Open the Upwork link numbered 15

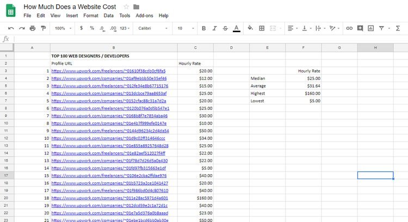(109, 176)
